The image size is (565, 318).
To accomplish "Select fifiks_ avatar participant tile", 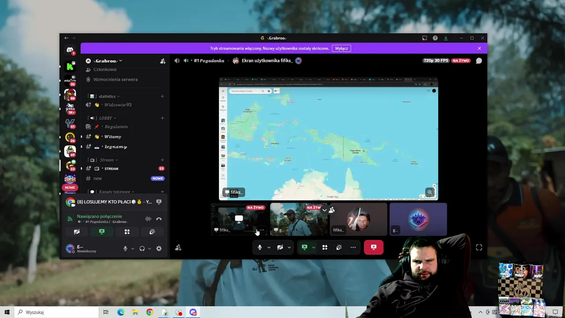I will 358,219.
